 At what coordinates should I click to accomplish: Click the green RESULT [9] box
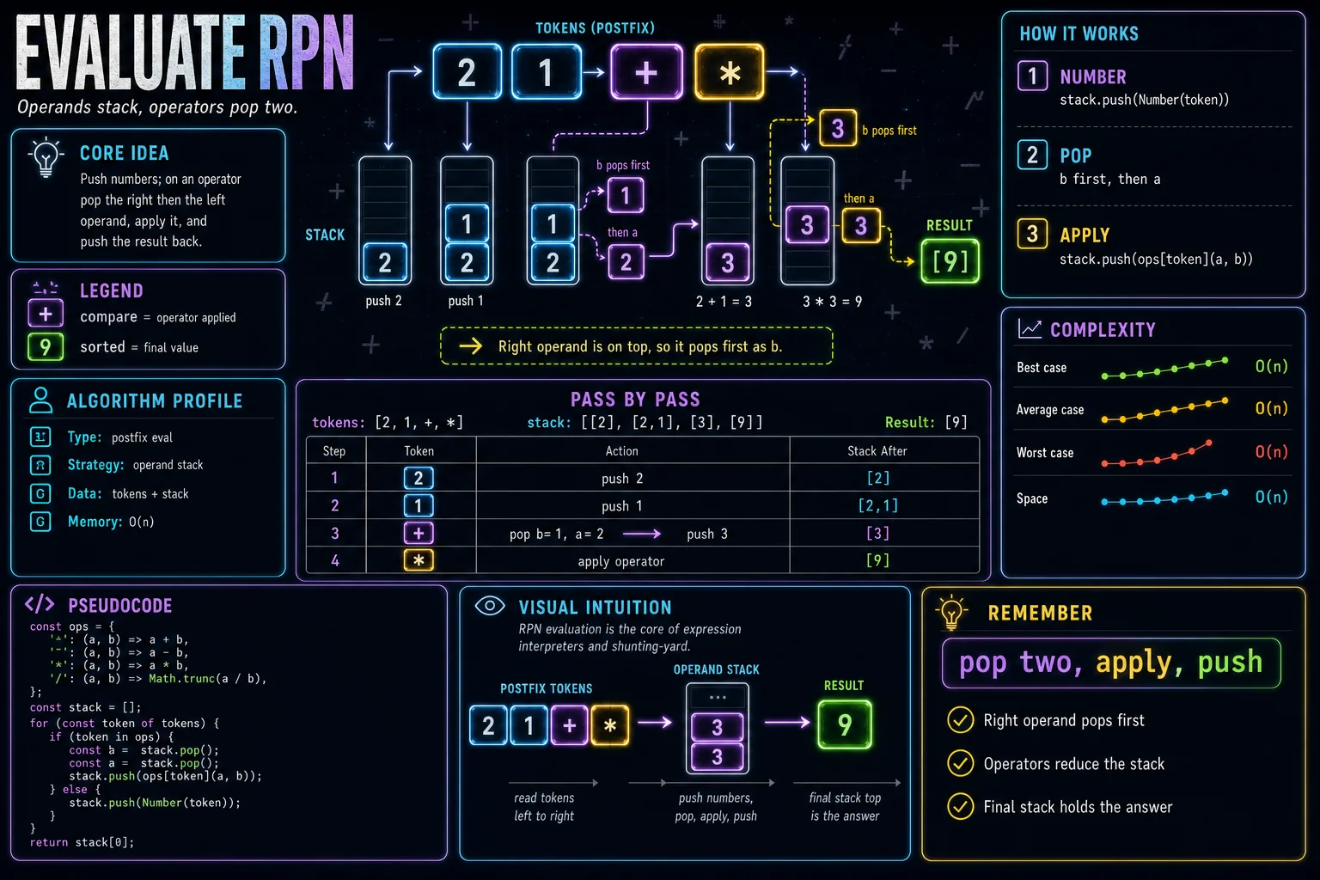(950, 261)
